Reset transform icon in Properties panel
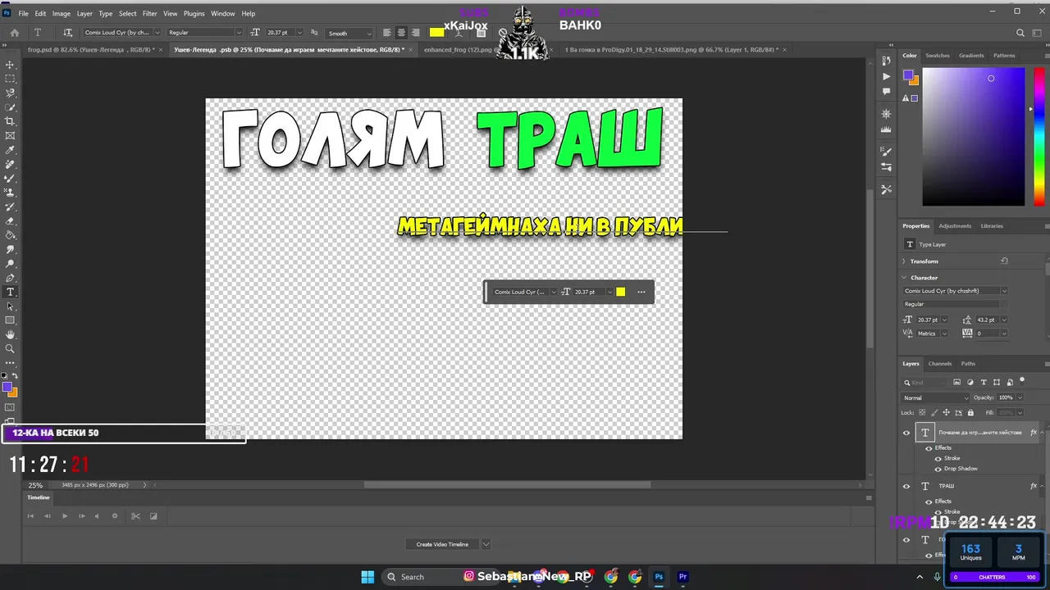Viewport: 1050px width, 590px height. point(1004,261)
